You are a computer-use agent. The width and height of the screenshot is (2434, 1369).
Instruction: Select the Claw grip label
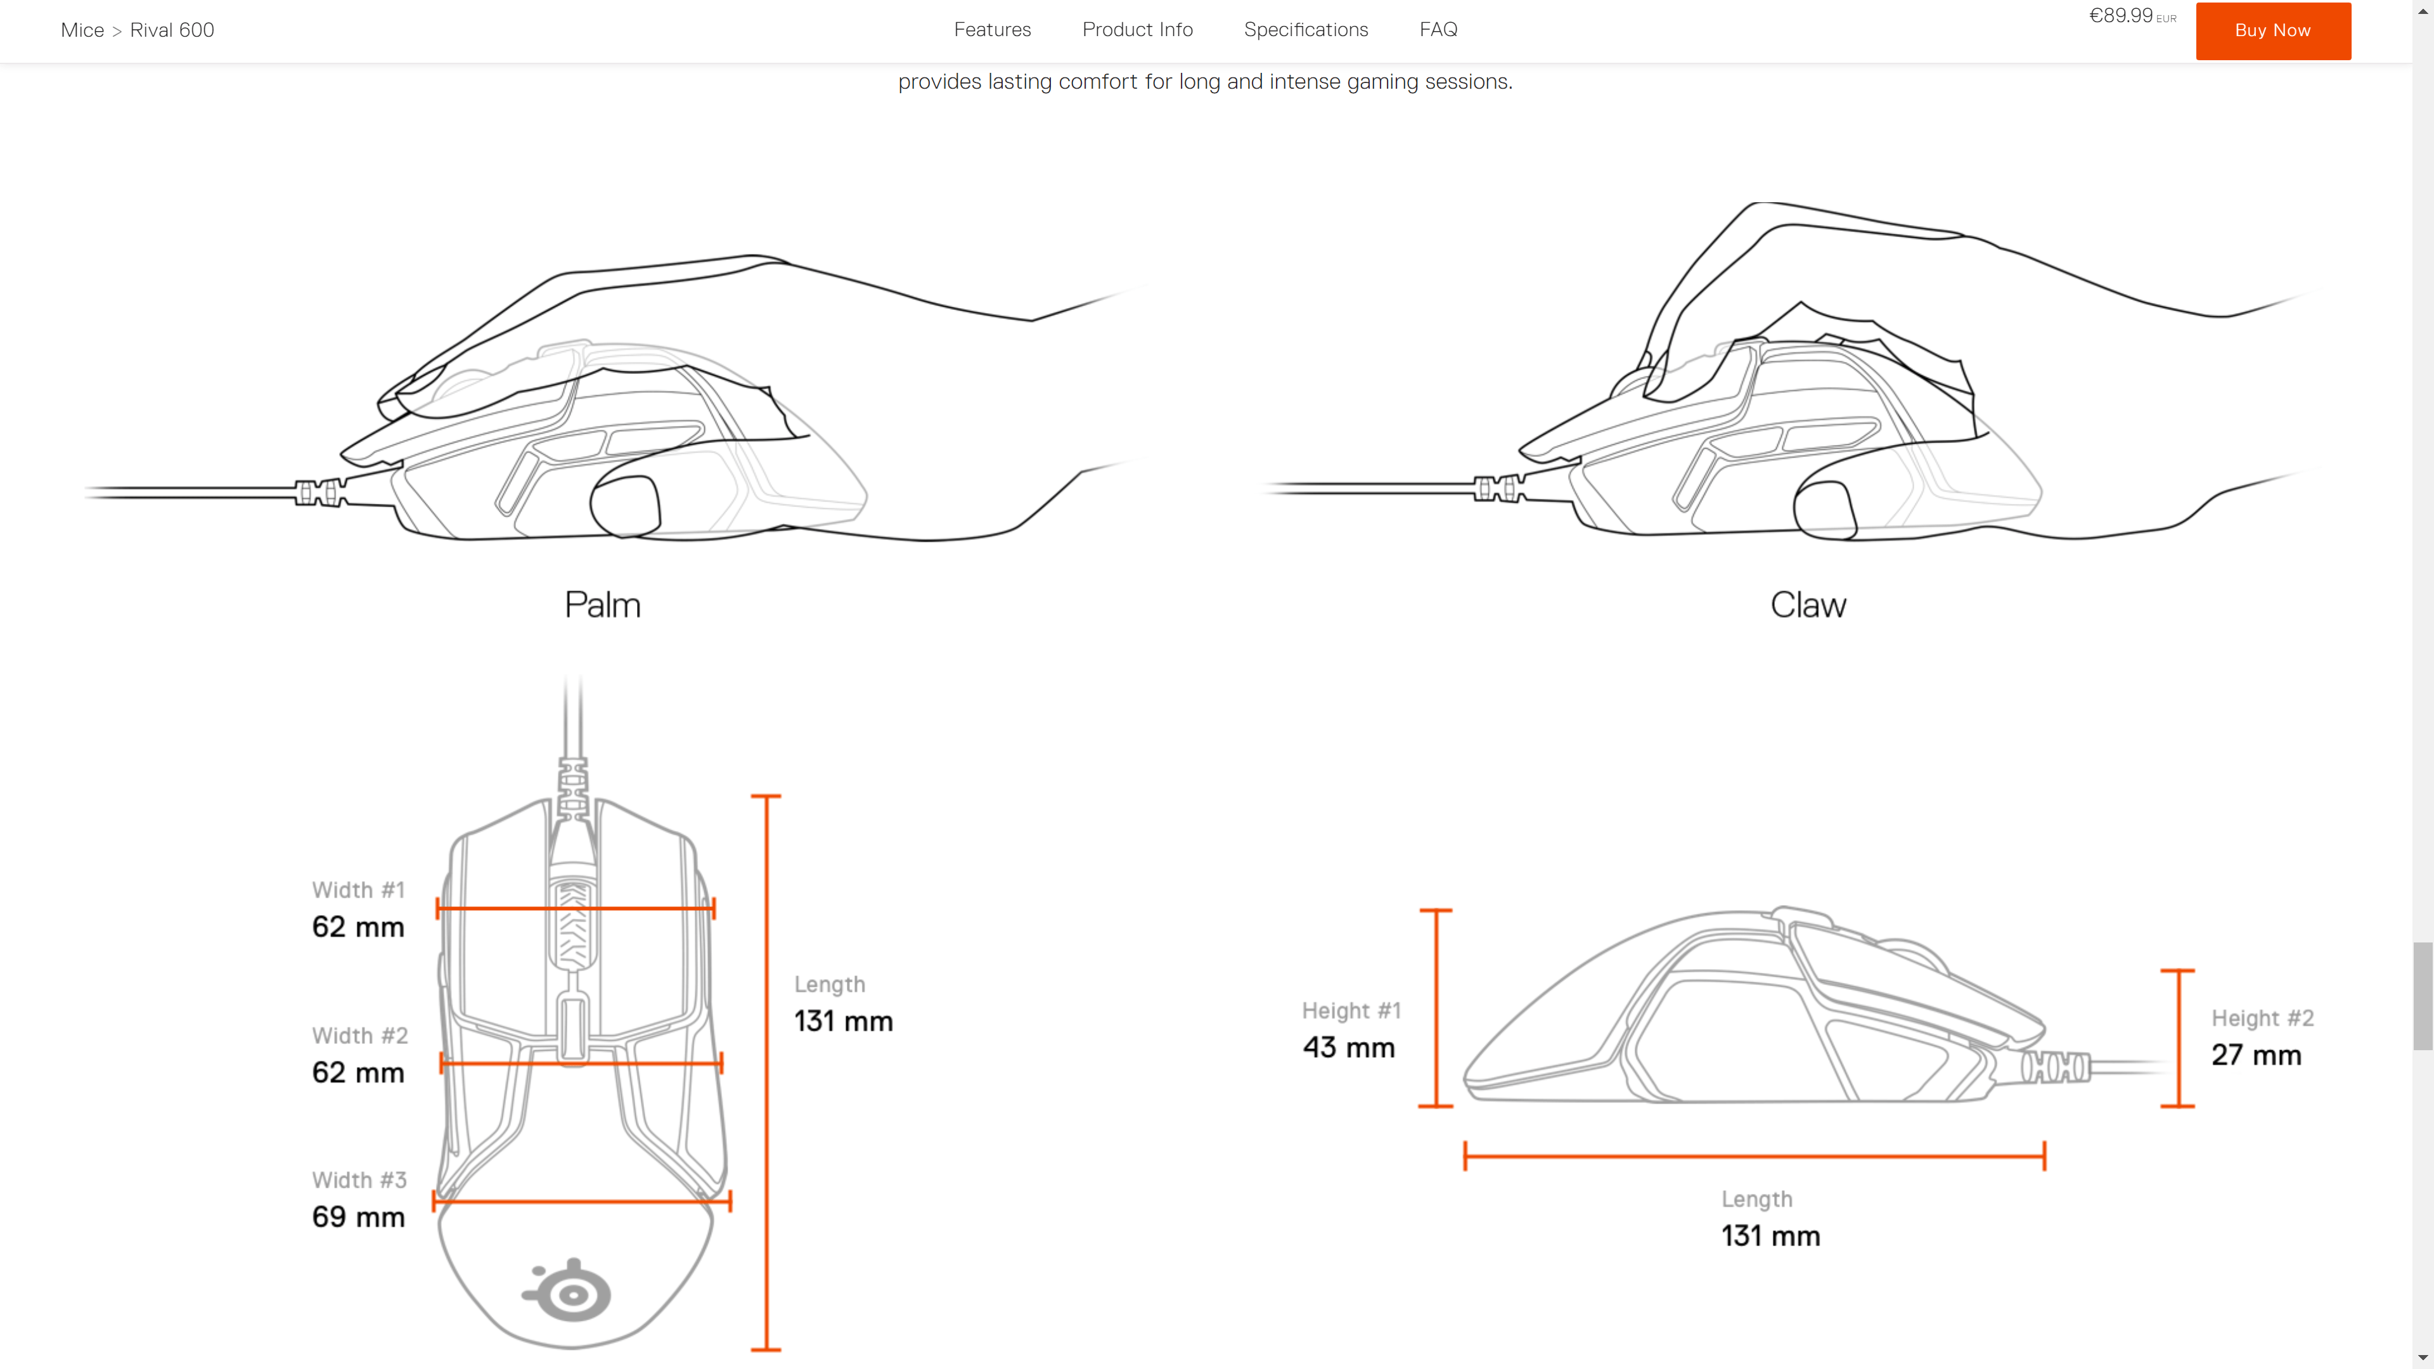(1808, 605)
